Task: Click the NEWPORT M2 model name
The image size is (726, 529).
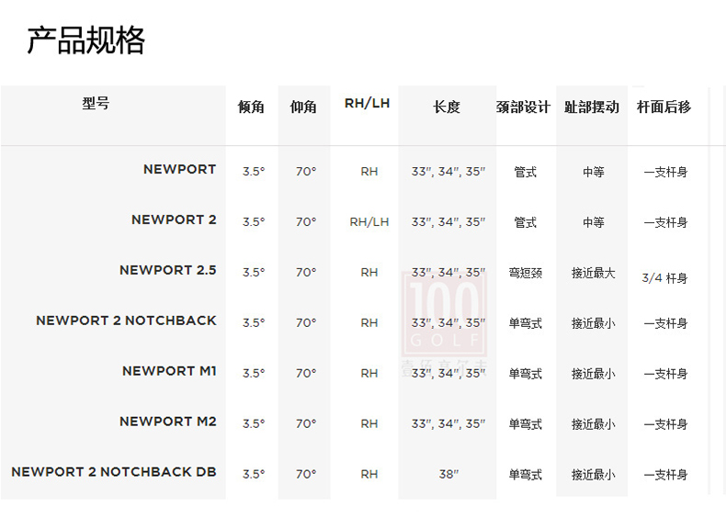Action: pos(168,422)
